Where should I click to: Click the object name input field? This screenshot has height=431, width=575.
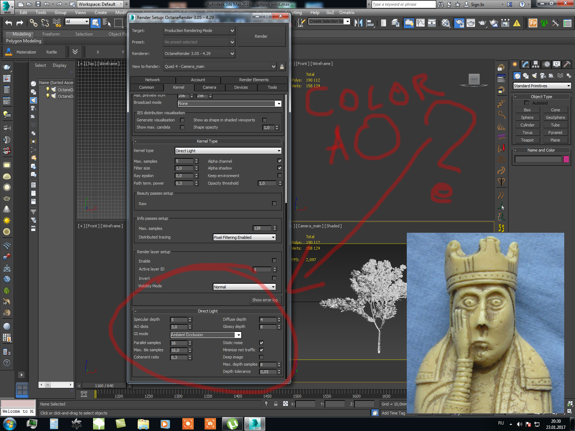(x=538, y=159)
